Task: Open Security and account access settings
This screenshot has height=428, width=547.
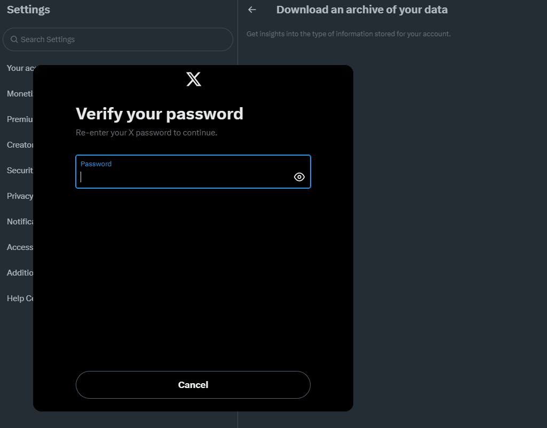Action: pos(19,171)
